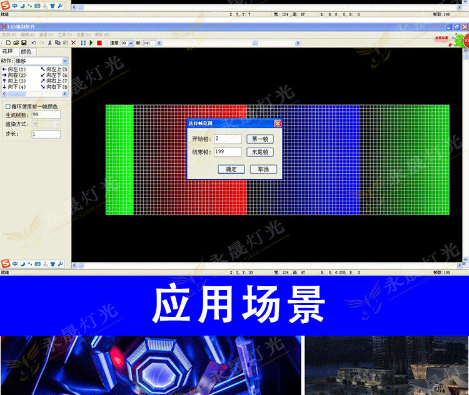Open the 查看 menu
This screenshot has height=395, width=469.
click(x=46, y=34)
